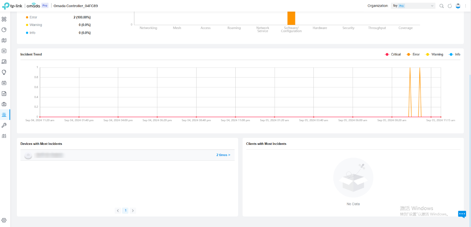The image size is (471, 227).
Task: Select the highlighted Incidents alarm icon
Action: click(4, 114)
